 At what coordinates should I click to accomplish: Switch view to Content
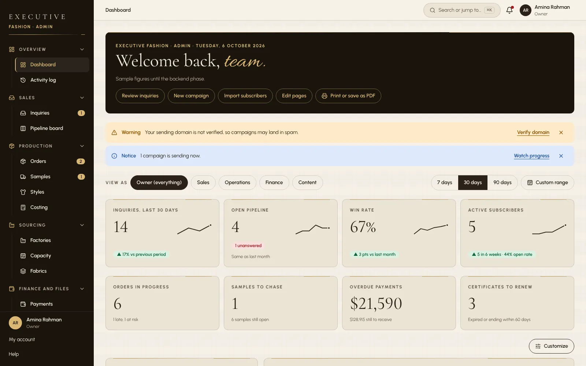point(307,183)
